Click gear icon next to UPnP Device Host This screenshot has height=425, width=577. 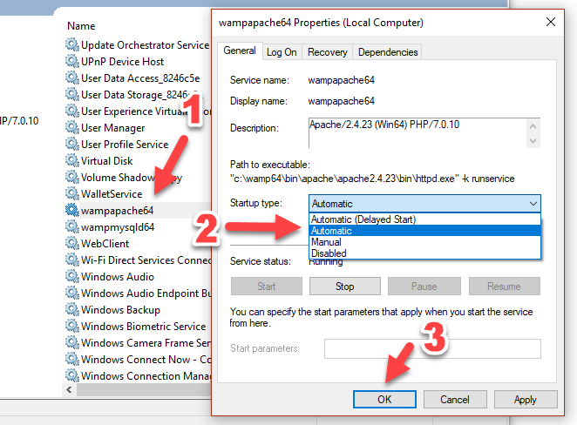tap(72, 61)
